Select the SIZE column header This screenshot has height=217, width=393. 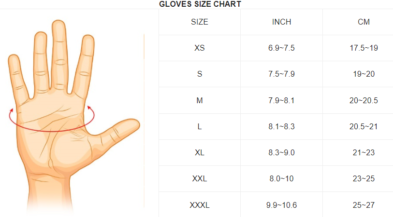pyautogui.click(x=200, y=22)
